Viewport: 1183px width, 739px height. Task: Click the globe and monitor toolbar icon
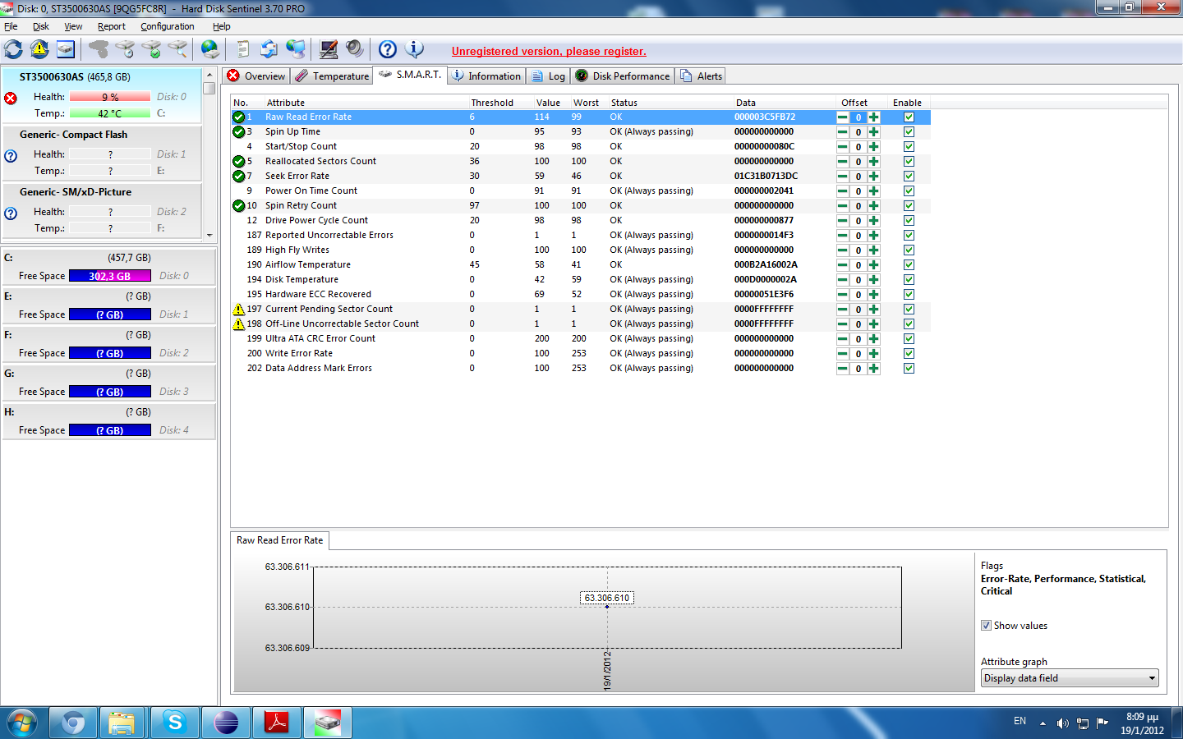click(x=296, y=49)
